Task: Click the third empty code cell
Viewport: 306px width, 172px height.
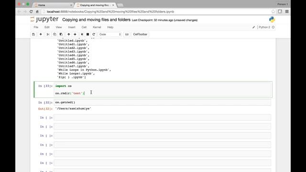Action: (x=163, y=136)
